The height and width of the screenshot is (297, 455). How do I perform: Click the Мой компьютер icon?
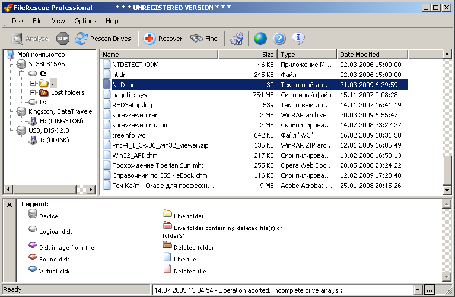[x=11, y=55]
